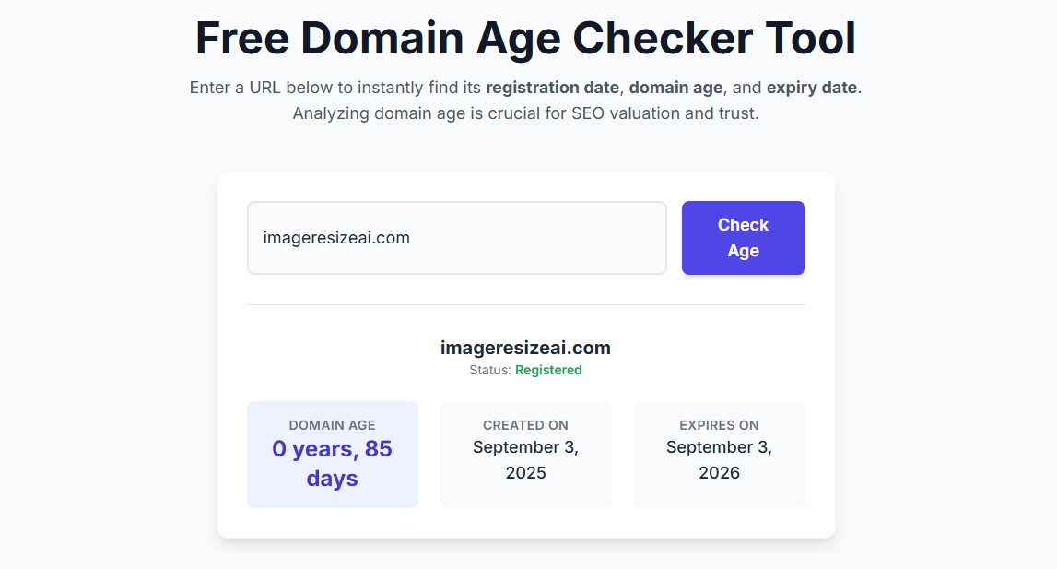Select the 0 years, 85 days value
This screenshot has width=1057, height=569.
(x=332, y=463)
